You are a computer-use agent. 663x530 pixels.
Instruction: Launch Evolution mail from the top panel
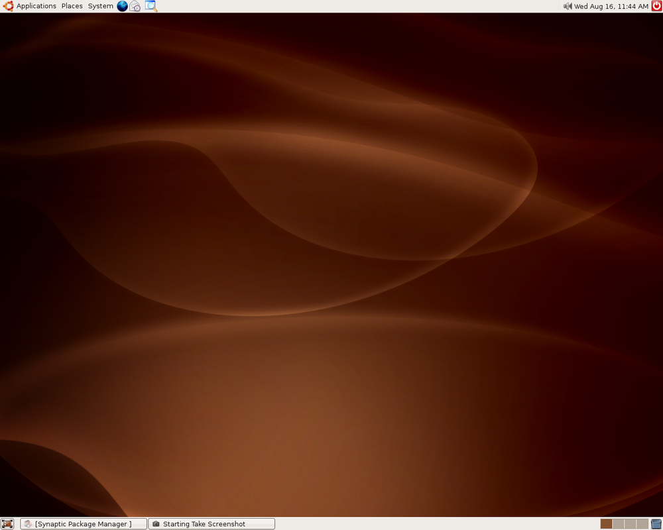click(135, 6)
